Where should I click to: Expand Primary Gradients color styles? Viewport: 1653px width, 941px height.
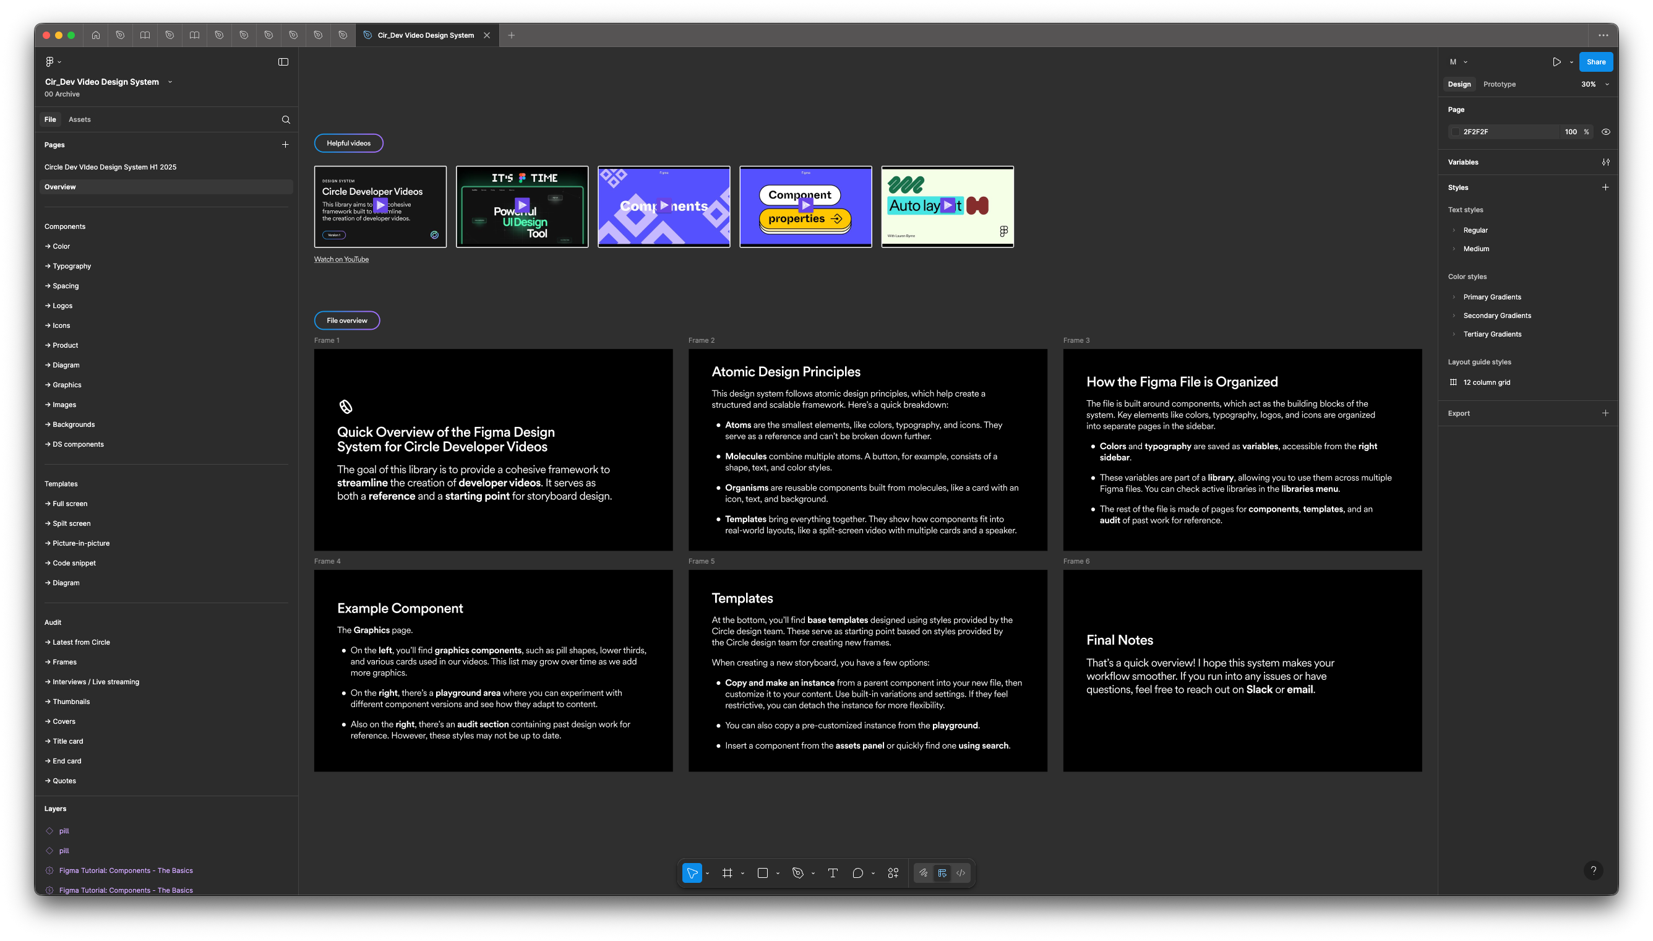(x=1454, y=298)
